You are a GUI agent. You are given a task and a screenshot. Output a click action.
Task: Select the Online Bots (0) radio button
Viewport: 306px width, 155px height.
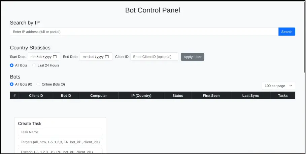[38, 84]
